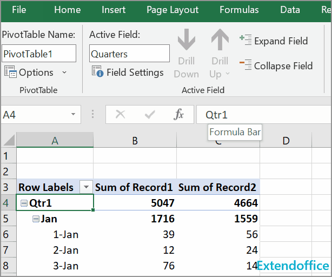This screenshot has height=277, width=332.
Task: Switch to the Formulas tab
Action: tap(239, 10)
